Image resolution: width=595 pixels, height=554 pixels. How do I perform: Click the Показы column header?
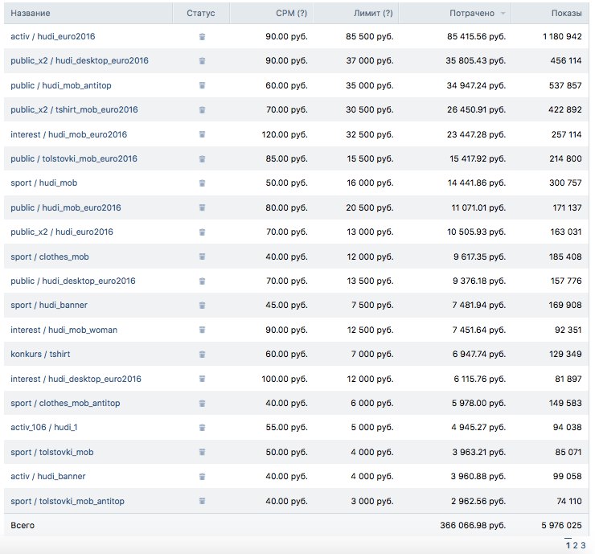(x=566, y=14)
